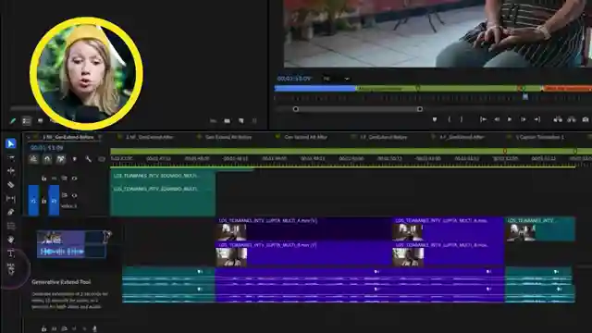Click the Mark In bracket button
This screenshot has height=333, width=592.
click(449, 119)
